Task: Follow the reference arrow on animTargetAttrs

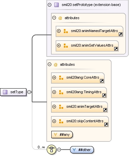Action: click(x=105, y=110)
